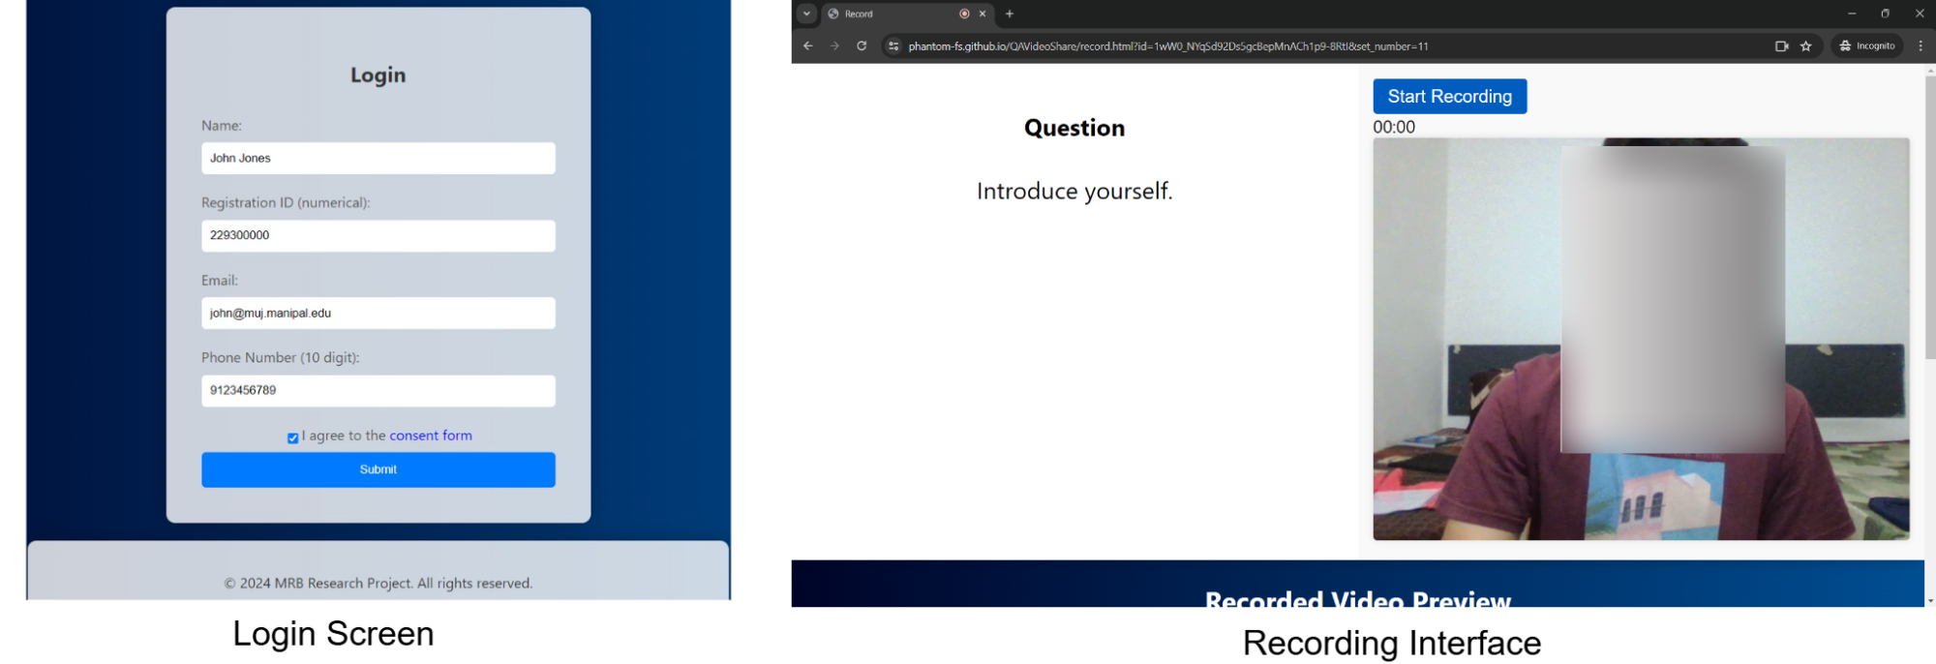
Task: Click the MRB Research Project copyright text
Action: tap(378, 583)
